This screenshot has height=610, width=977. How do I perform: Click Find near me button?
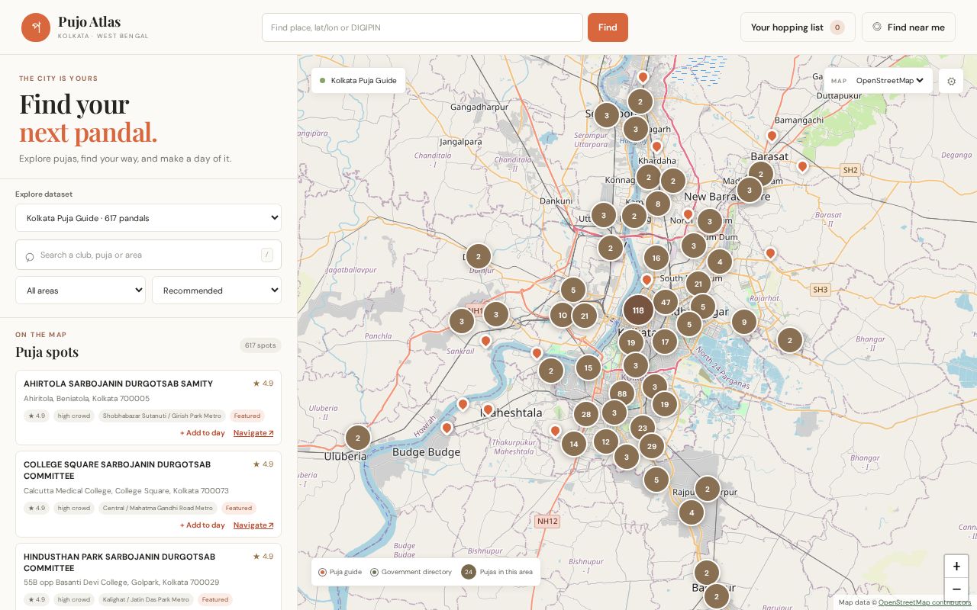click(x=908, y=27)
